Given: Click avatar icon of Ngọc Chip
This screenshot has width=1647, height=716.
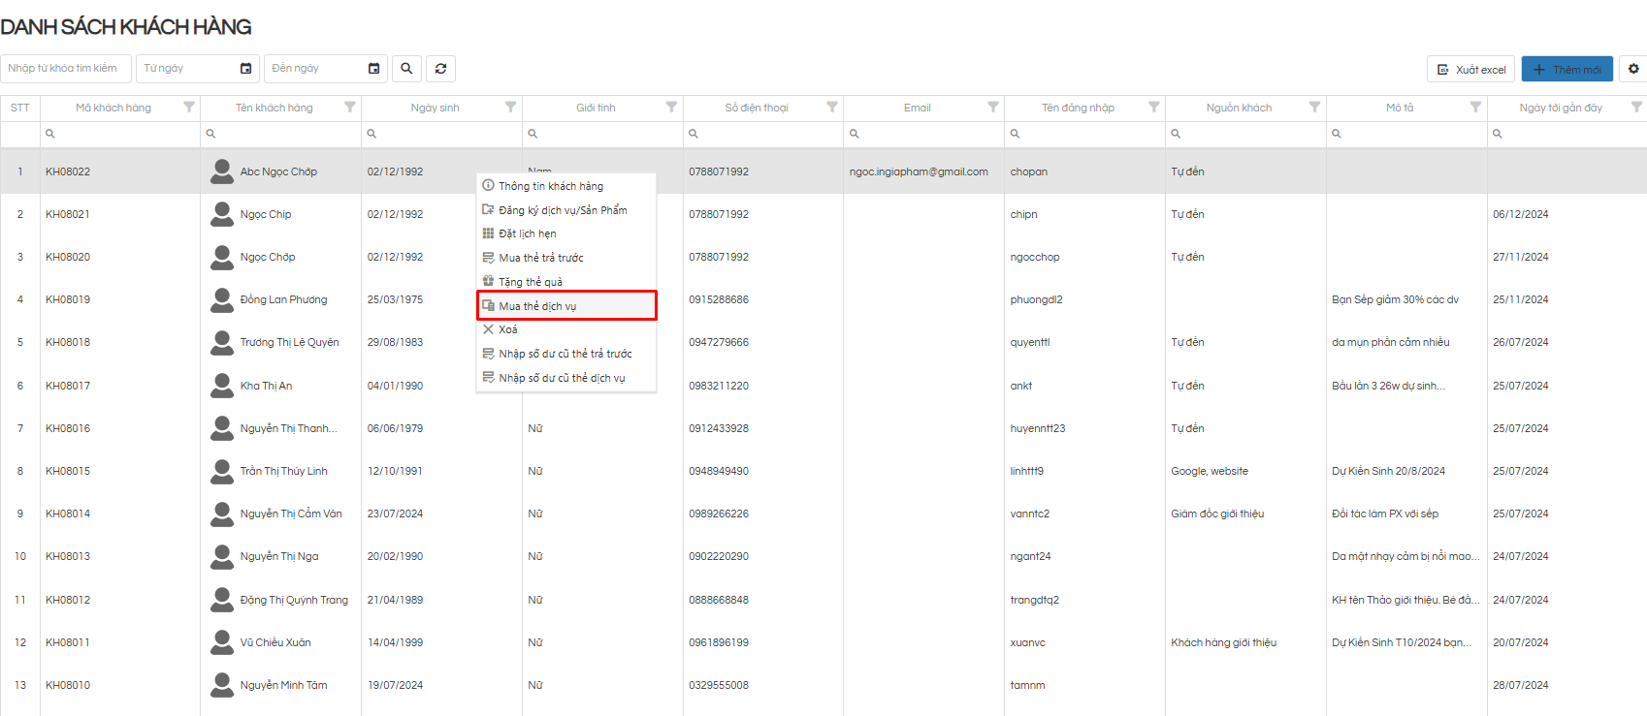Looking at the screenshot, I should 221,214.
